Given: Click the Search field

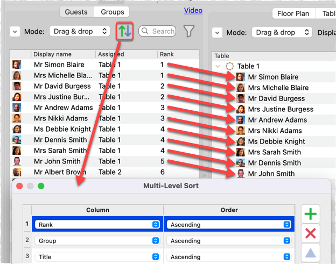Looking at the screenshot, I should click(x=157, y=32).
